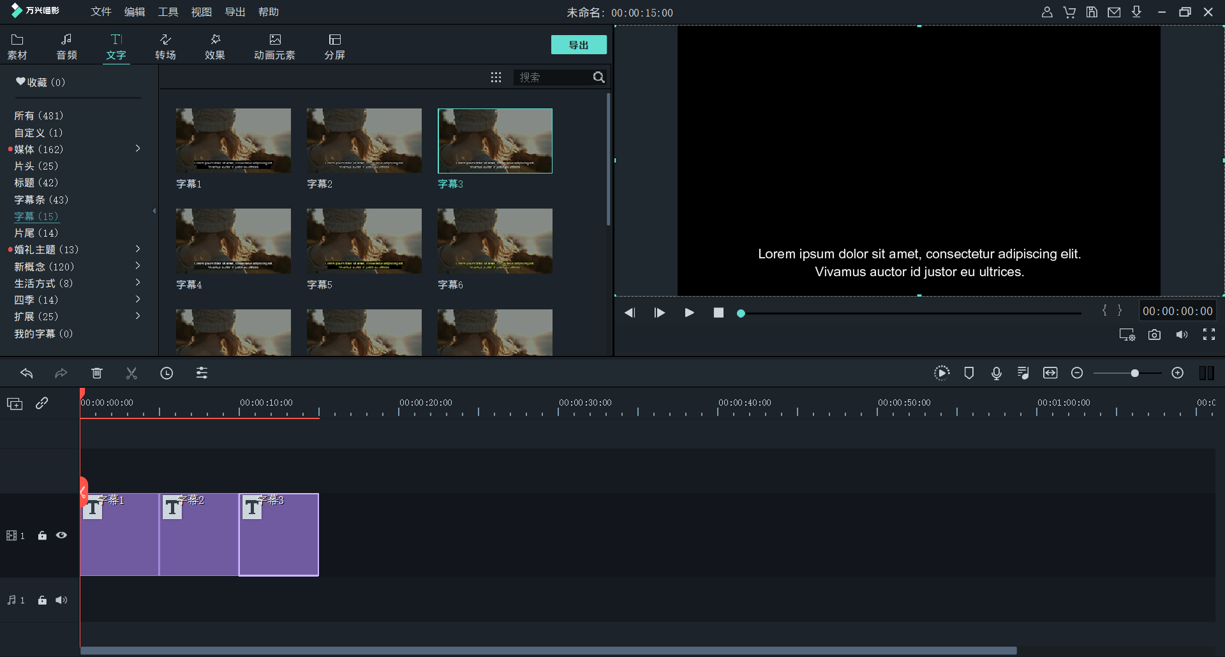Toggle the lock on video track 1
Screen dimensions: 1225x657
point(42,536)
